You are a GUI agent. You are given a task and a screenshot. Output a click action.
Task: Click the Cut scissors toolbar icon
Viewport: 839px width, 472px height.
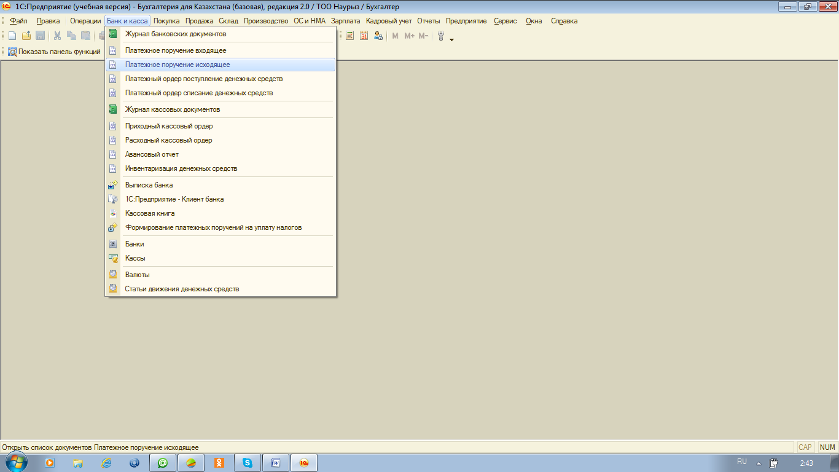tap(57, 36)
